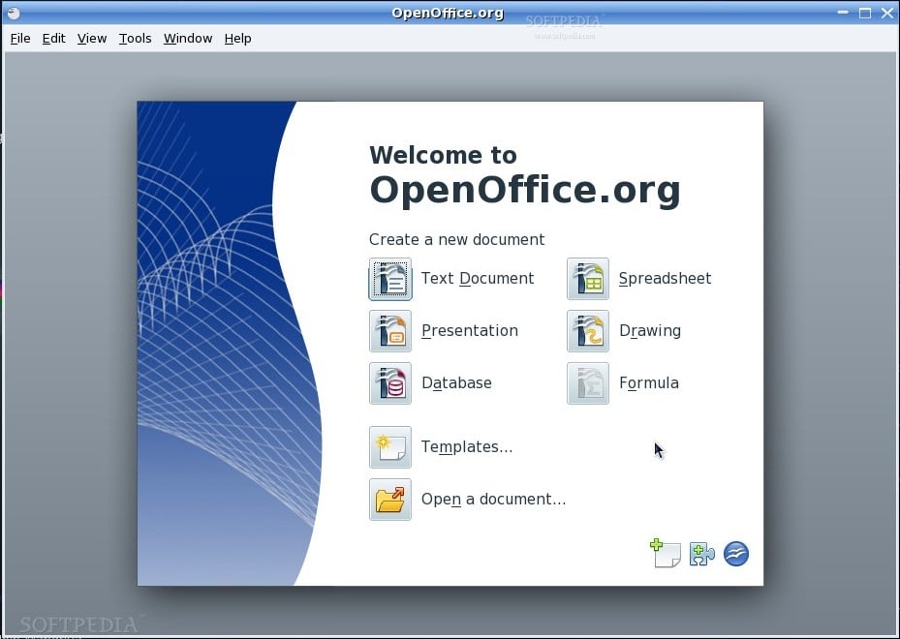Browse document Templates

coord(389,447)
